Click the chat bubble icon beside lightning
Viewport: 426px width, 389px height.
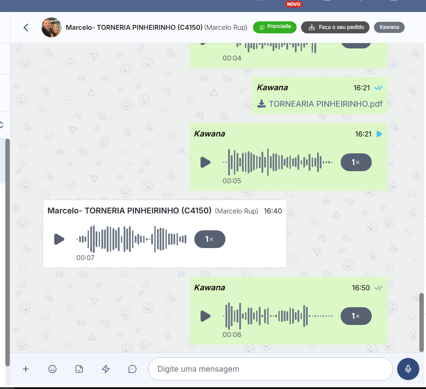coord(132,369)
